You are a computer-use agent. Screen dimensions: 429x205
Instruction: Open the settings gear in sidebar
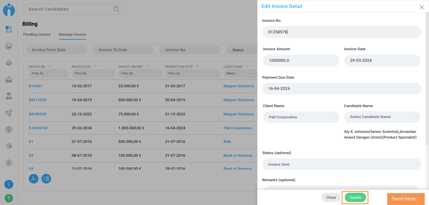9,163
